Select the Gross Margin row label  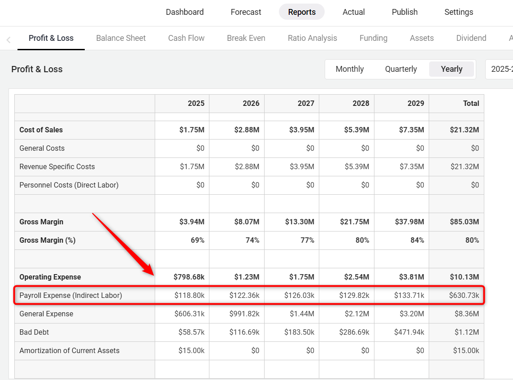41,222
